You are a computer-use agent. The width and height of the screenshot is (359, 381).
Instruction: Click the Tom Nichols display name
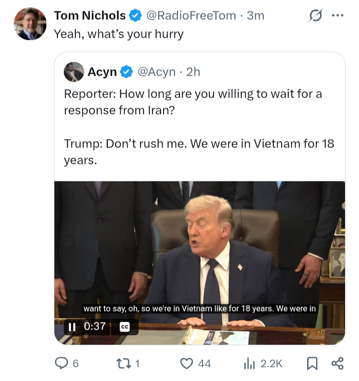pos(90,16)
